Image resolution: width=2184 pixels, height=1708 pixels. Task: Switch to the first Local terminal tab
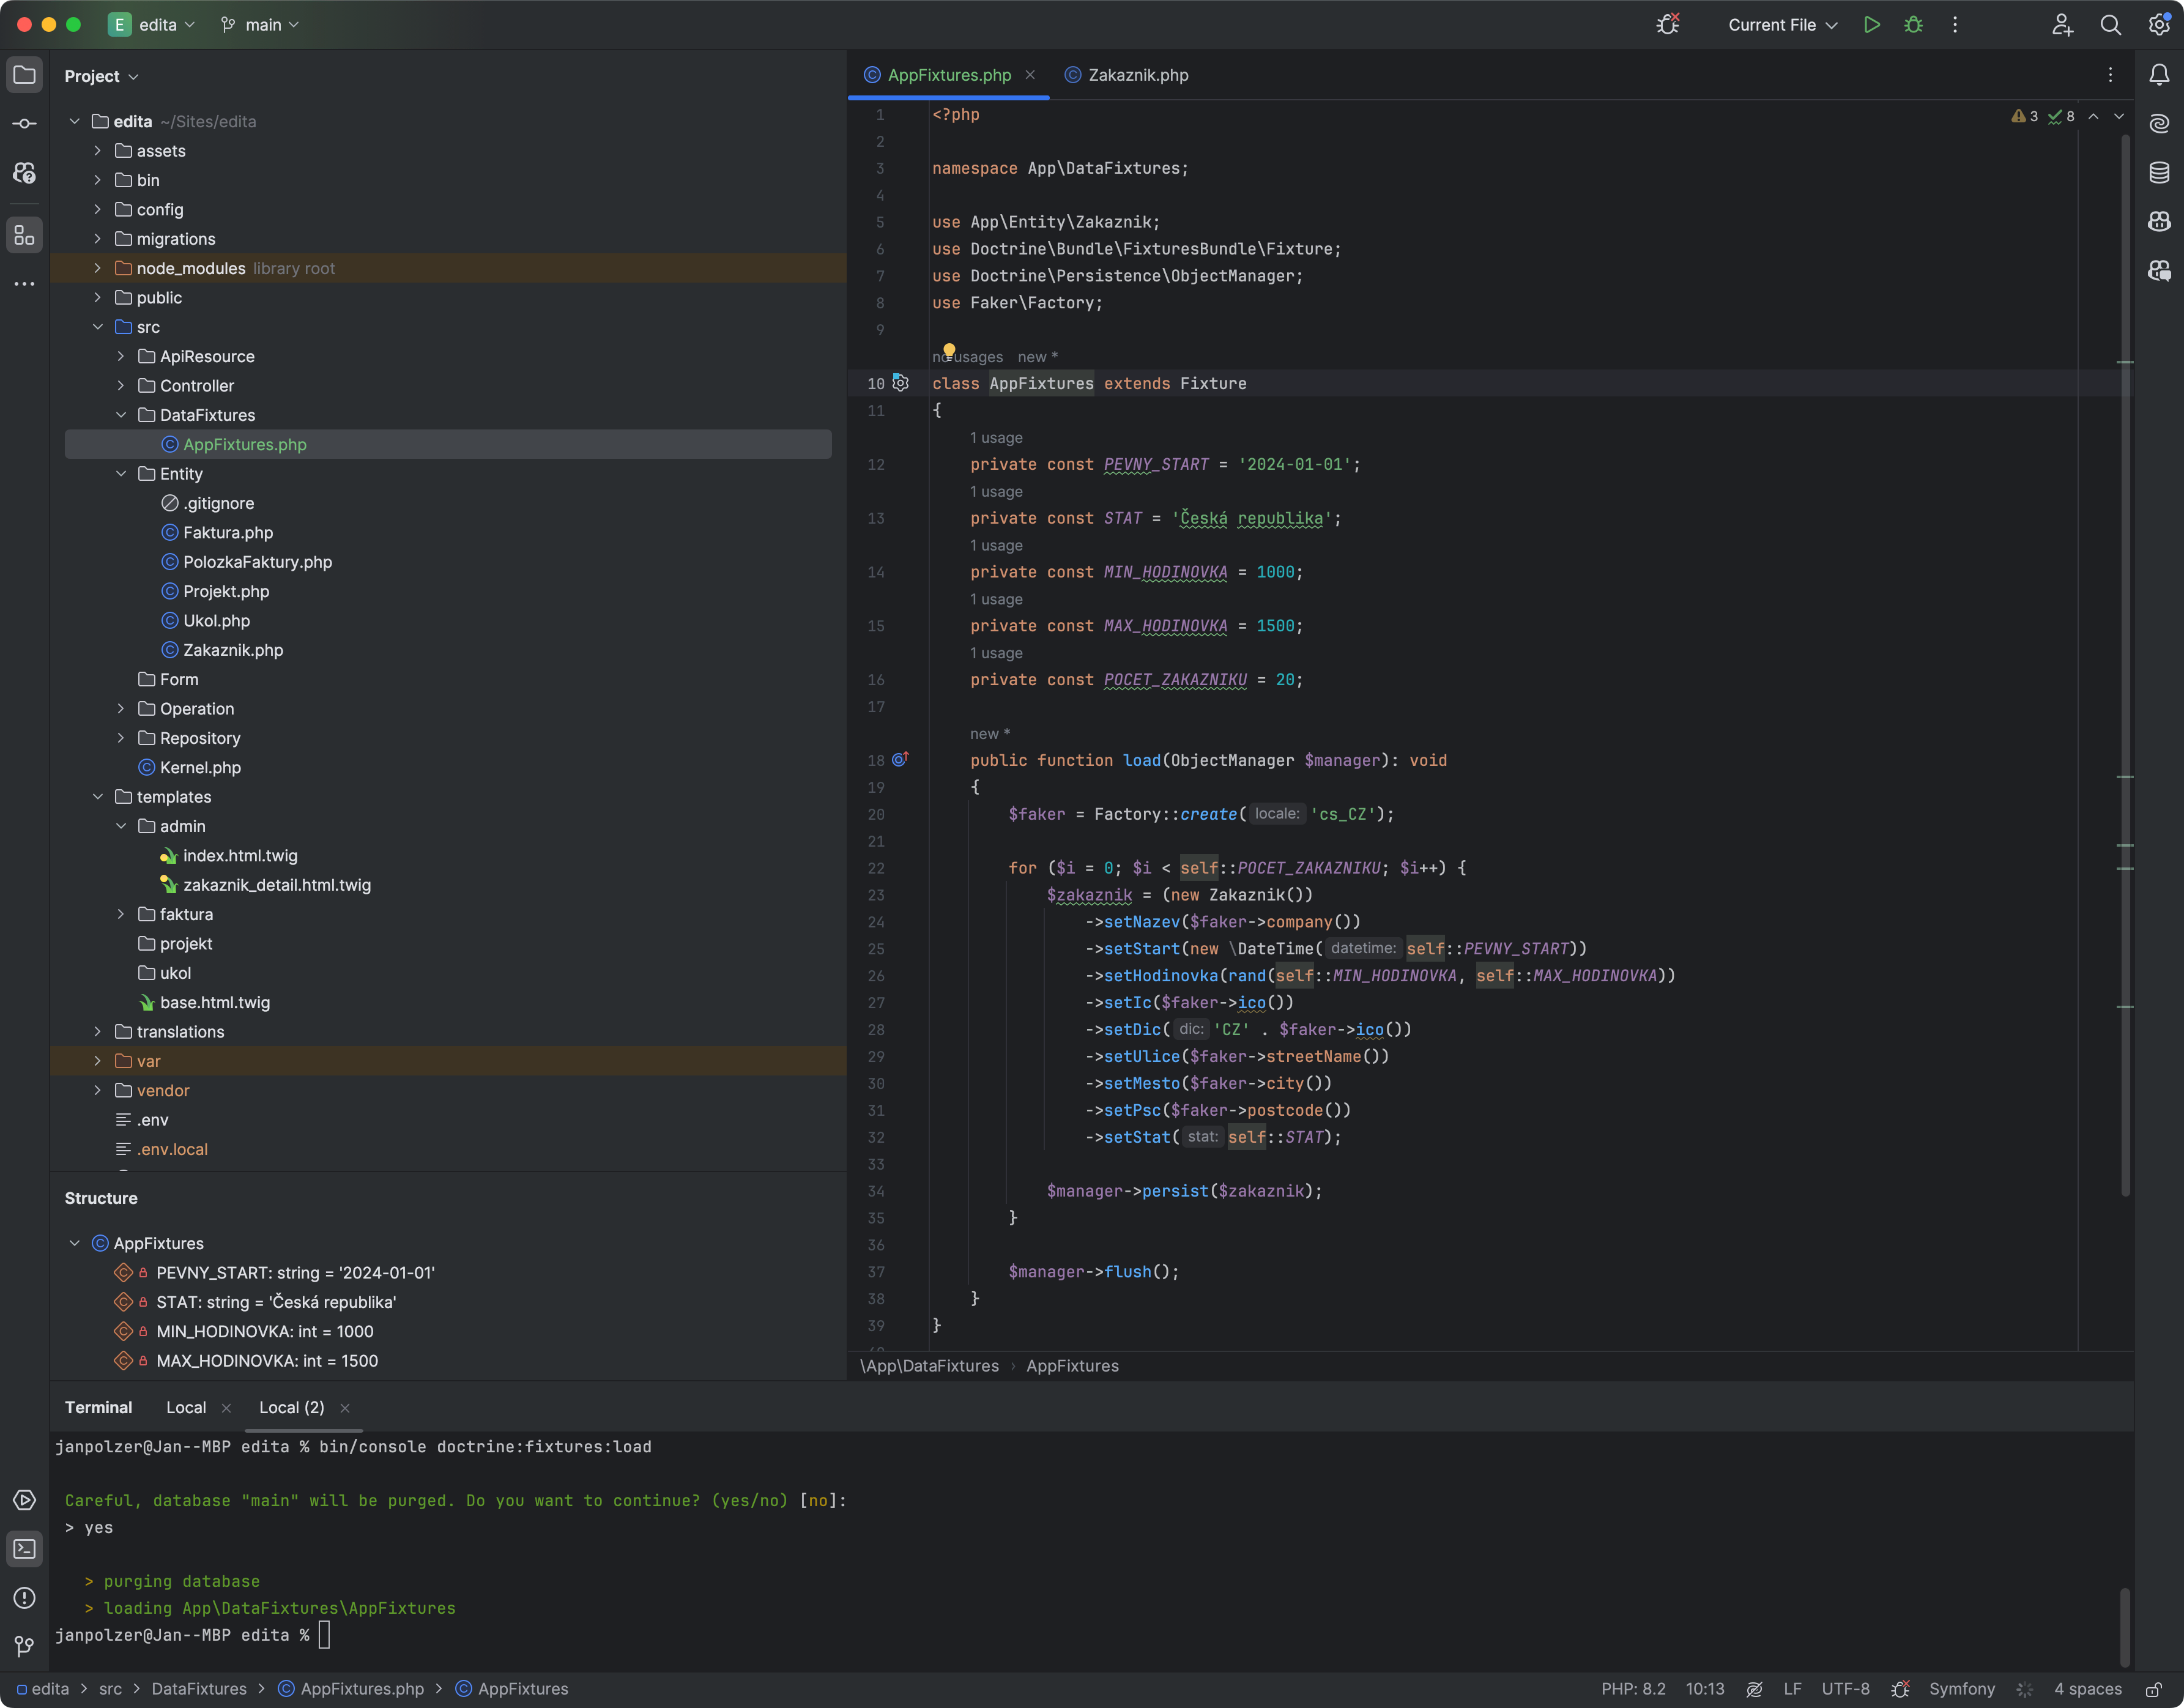pyautogui.click(x=186, y=1406)
